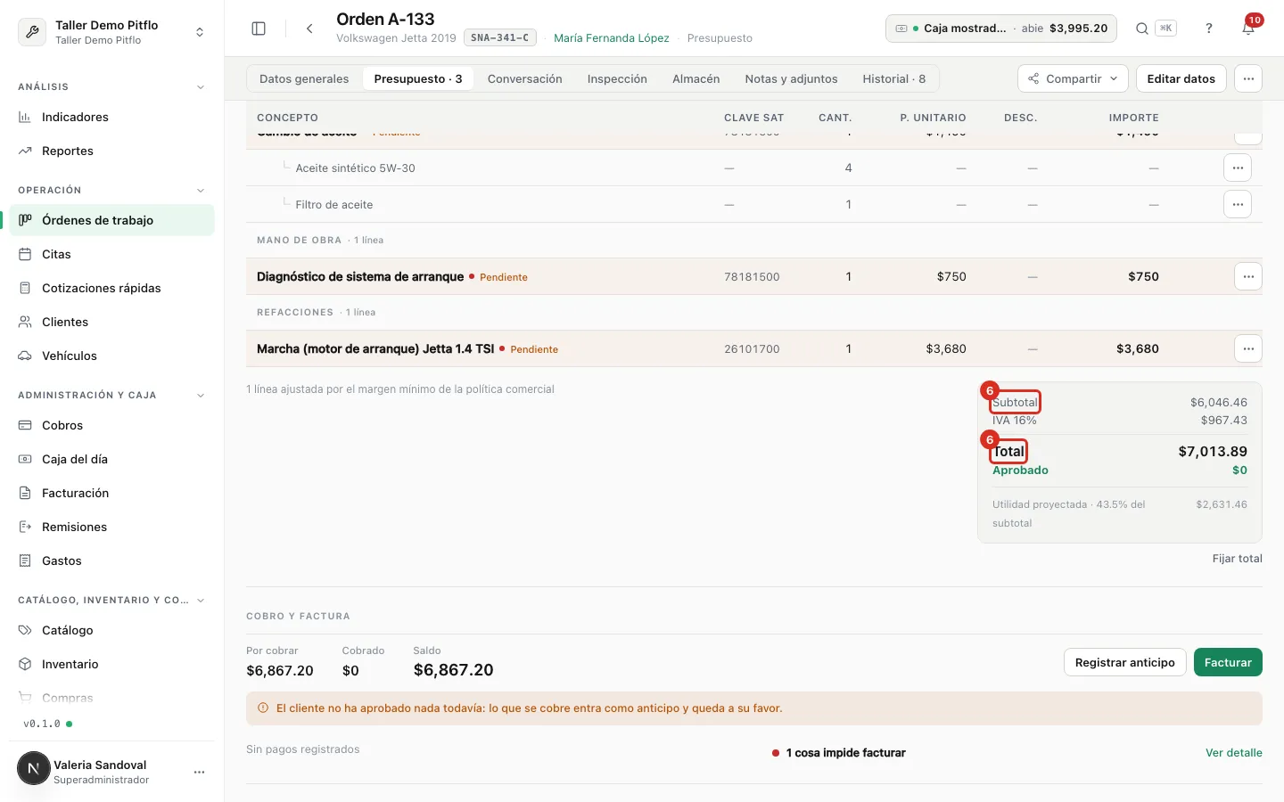Open user menu dots beside Valeria Sandoval

click(200, 772)
